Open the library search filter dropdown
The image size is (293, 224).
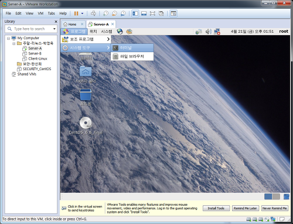tap(54, 29)
